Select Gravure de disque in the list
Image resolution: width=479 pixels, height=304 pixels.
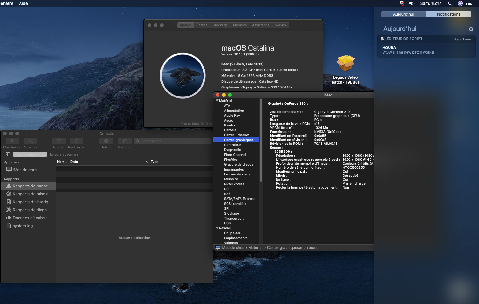click(239, 164)
